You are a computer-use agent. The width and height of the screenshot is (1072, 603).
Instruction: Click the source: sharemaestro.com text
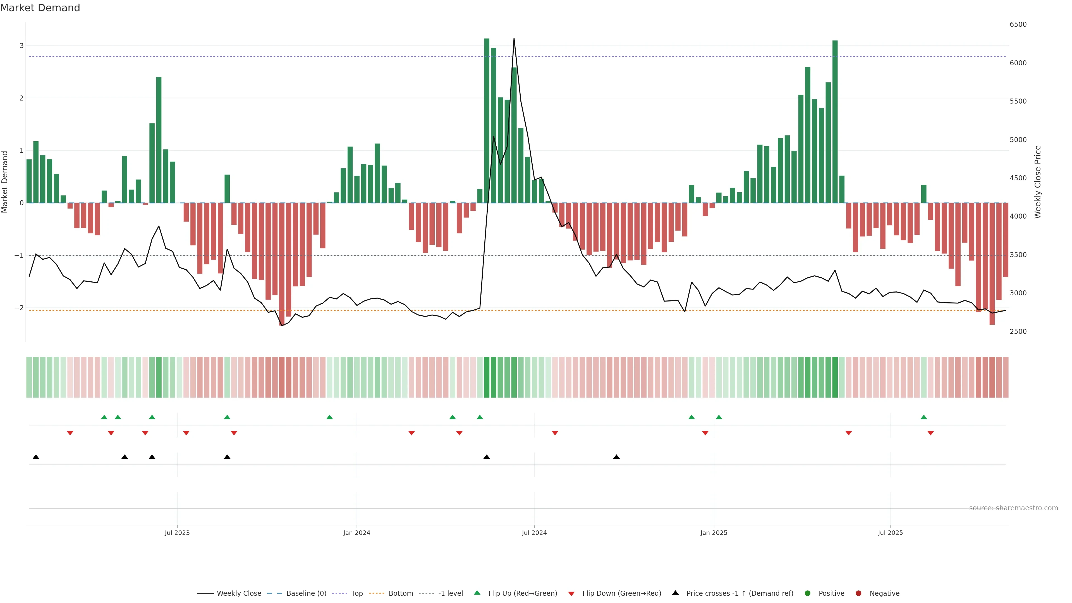click(x=1013, y=508)
